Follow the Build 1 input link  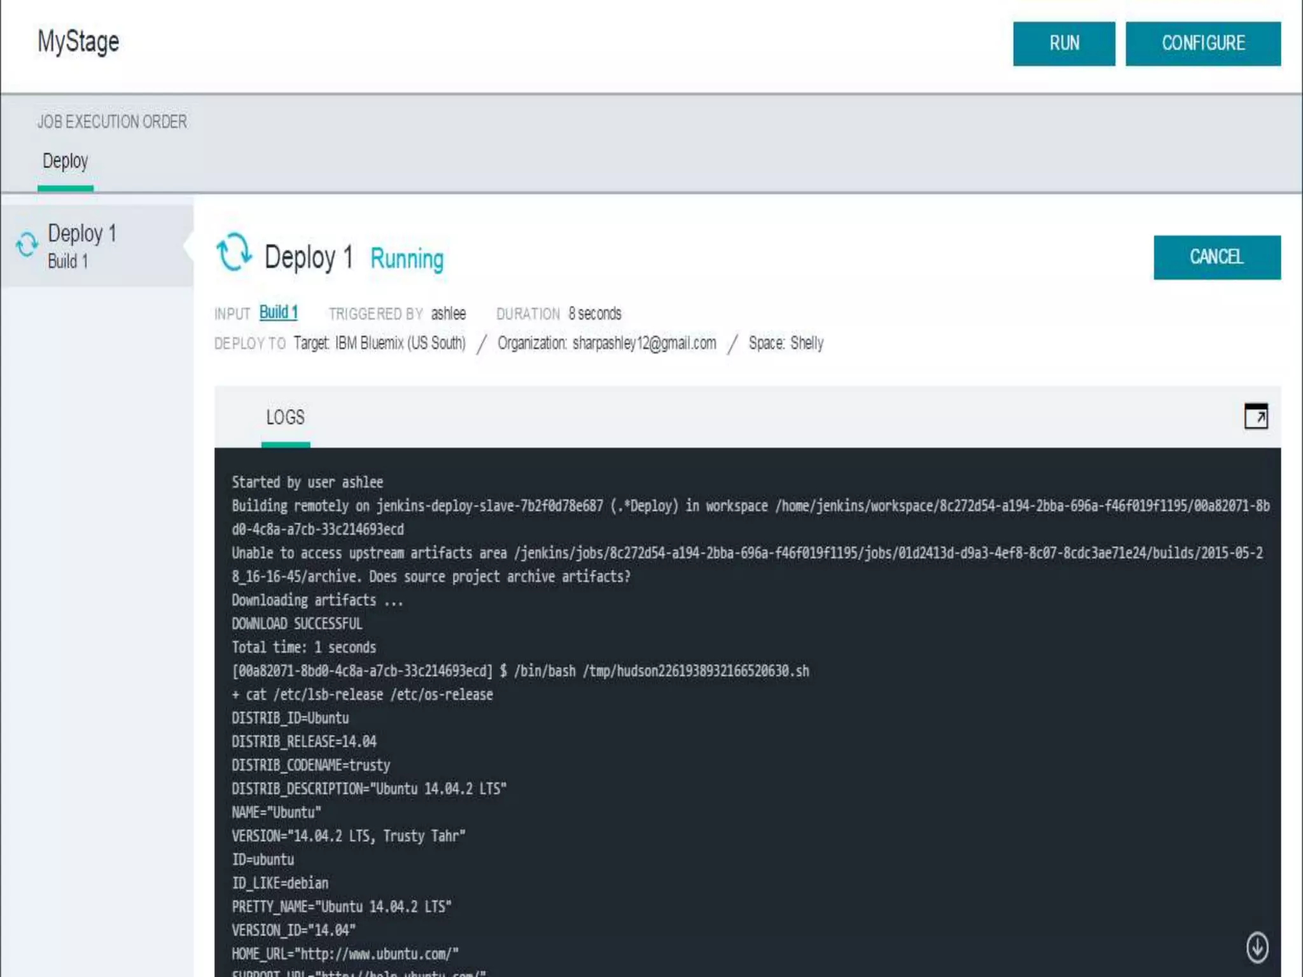tap(278, 312)
